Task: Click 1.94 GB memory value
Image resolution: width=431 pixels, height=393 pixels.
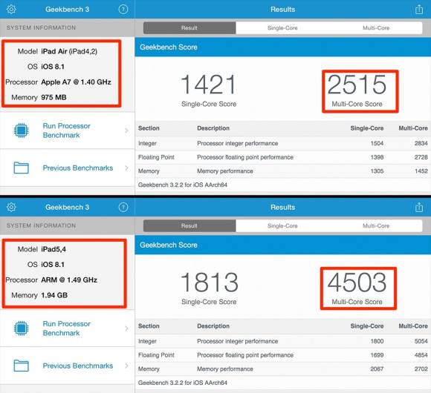Action: pyautogui.click(x=54, y=295)
